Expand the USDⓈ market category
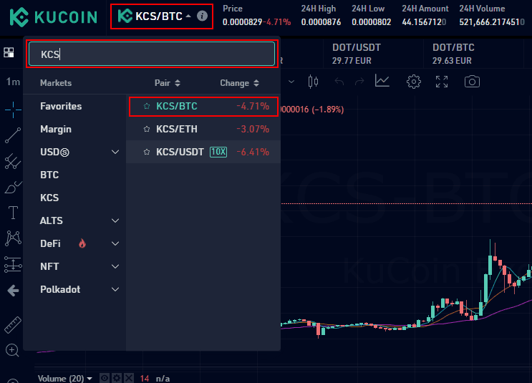The width and height of the screenshot is (532, 383). point(115,152)
